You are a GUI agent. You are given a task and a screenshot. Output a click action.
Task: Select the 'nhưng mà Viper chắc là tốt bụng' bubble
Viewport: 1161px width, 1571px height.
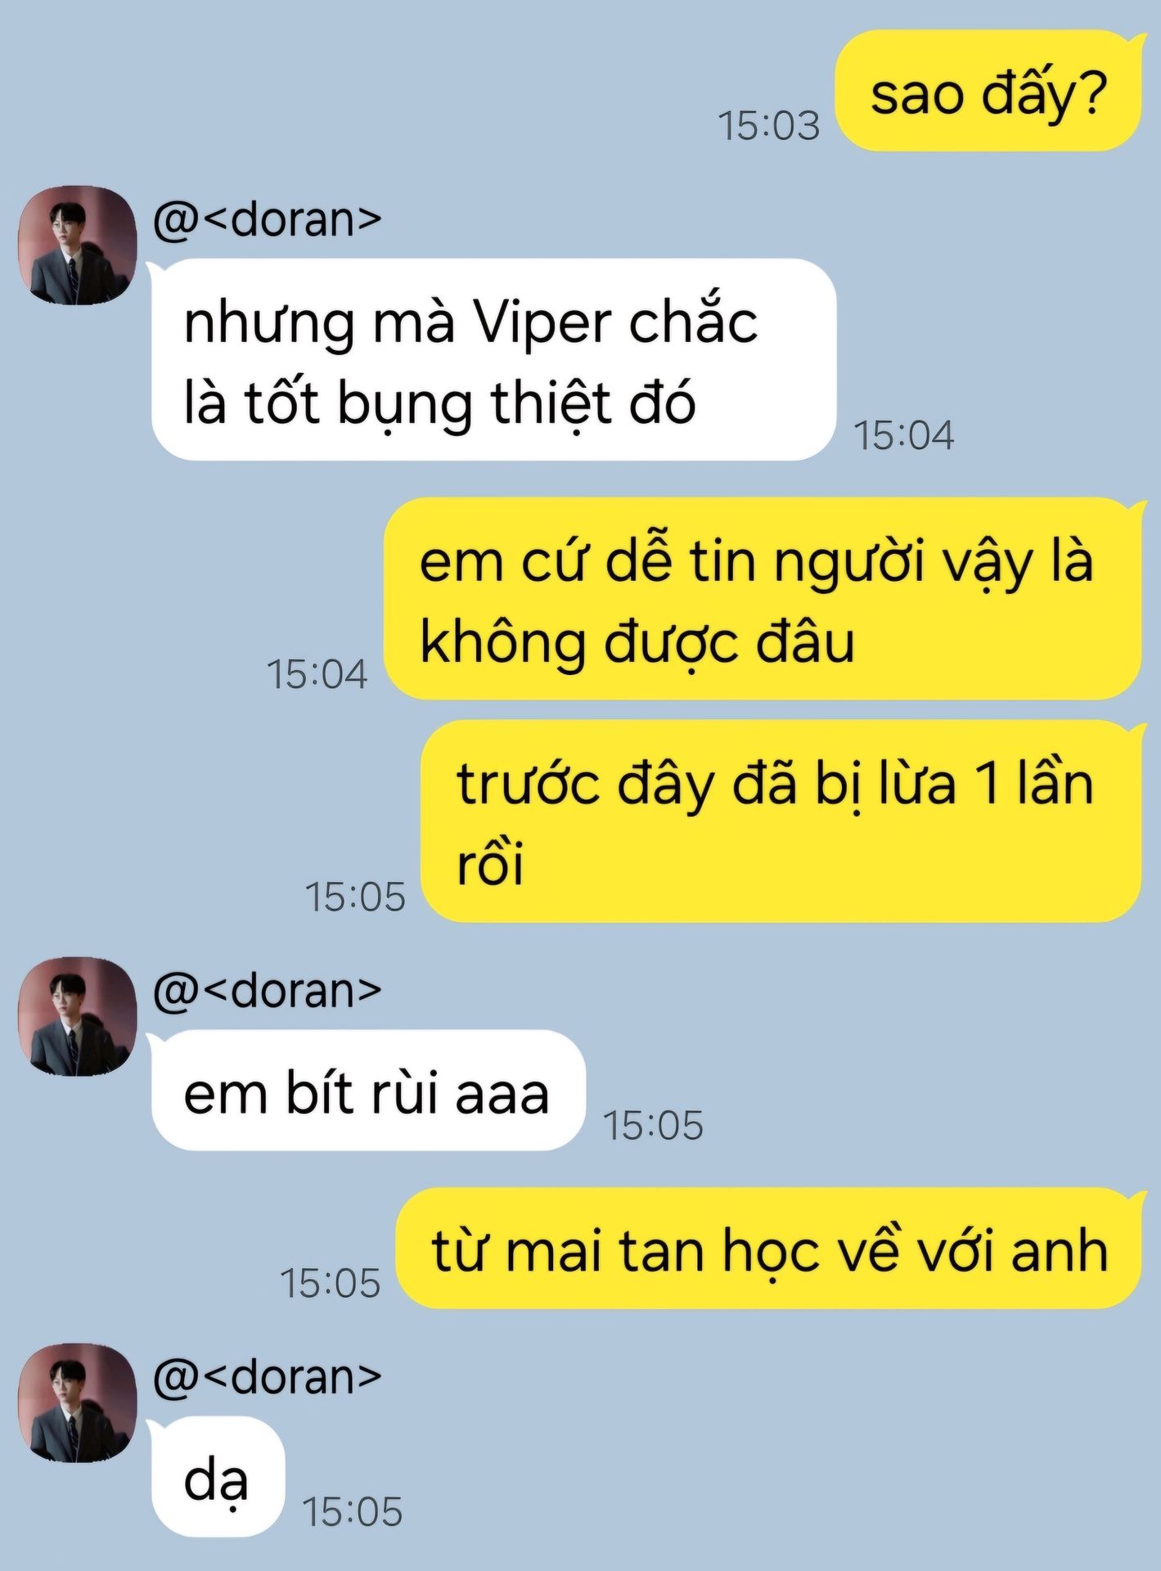[493, 359]
